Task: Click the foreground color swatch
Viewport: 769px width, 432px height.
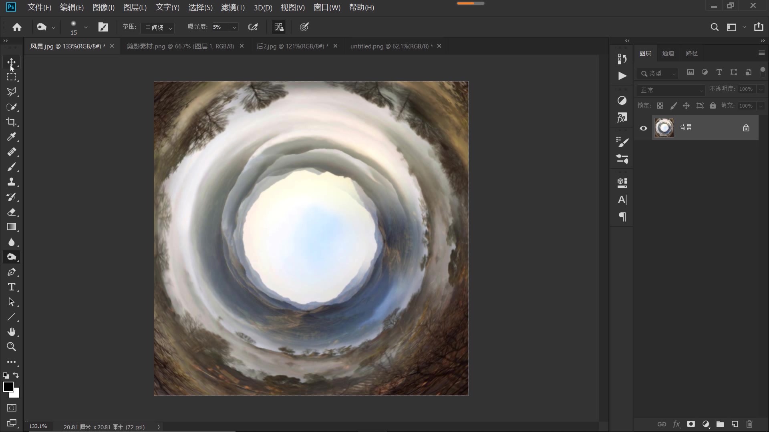Action: (8, 387)
